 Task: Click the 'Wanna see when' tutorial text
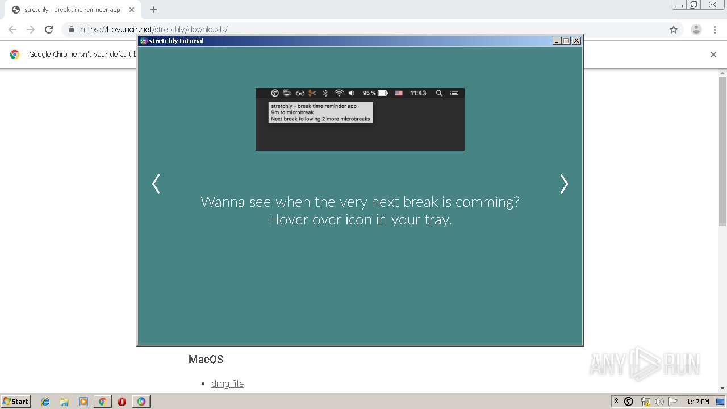click(x=360, y=202)
